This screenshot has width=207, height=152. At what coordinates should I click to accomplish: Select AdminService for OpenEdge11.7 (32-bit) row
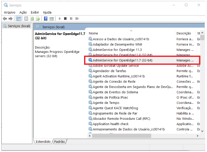point(142,60)
